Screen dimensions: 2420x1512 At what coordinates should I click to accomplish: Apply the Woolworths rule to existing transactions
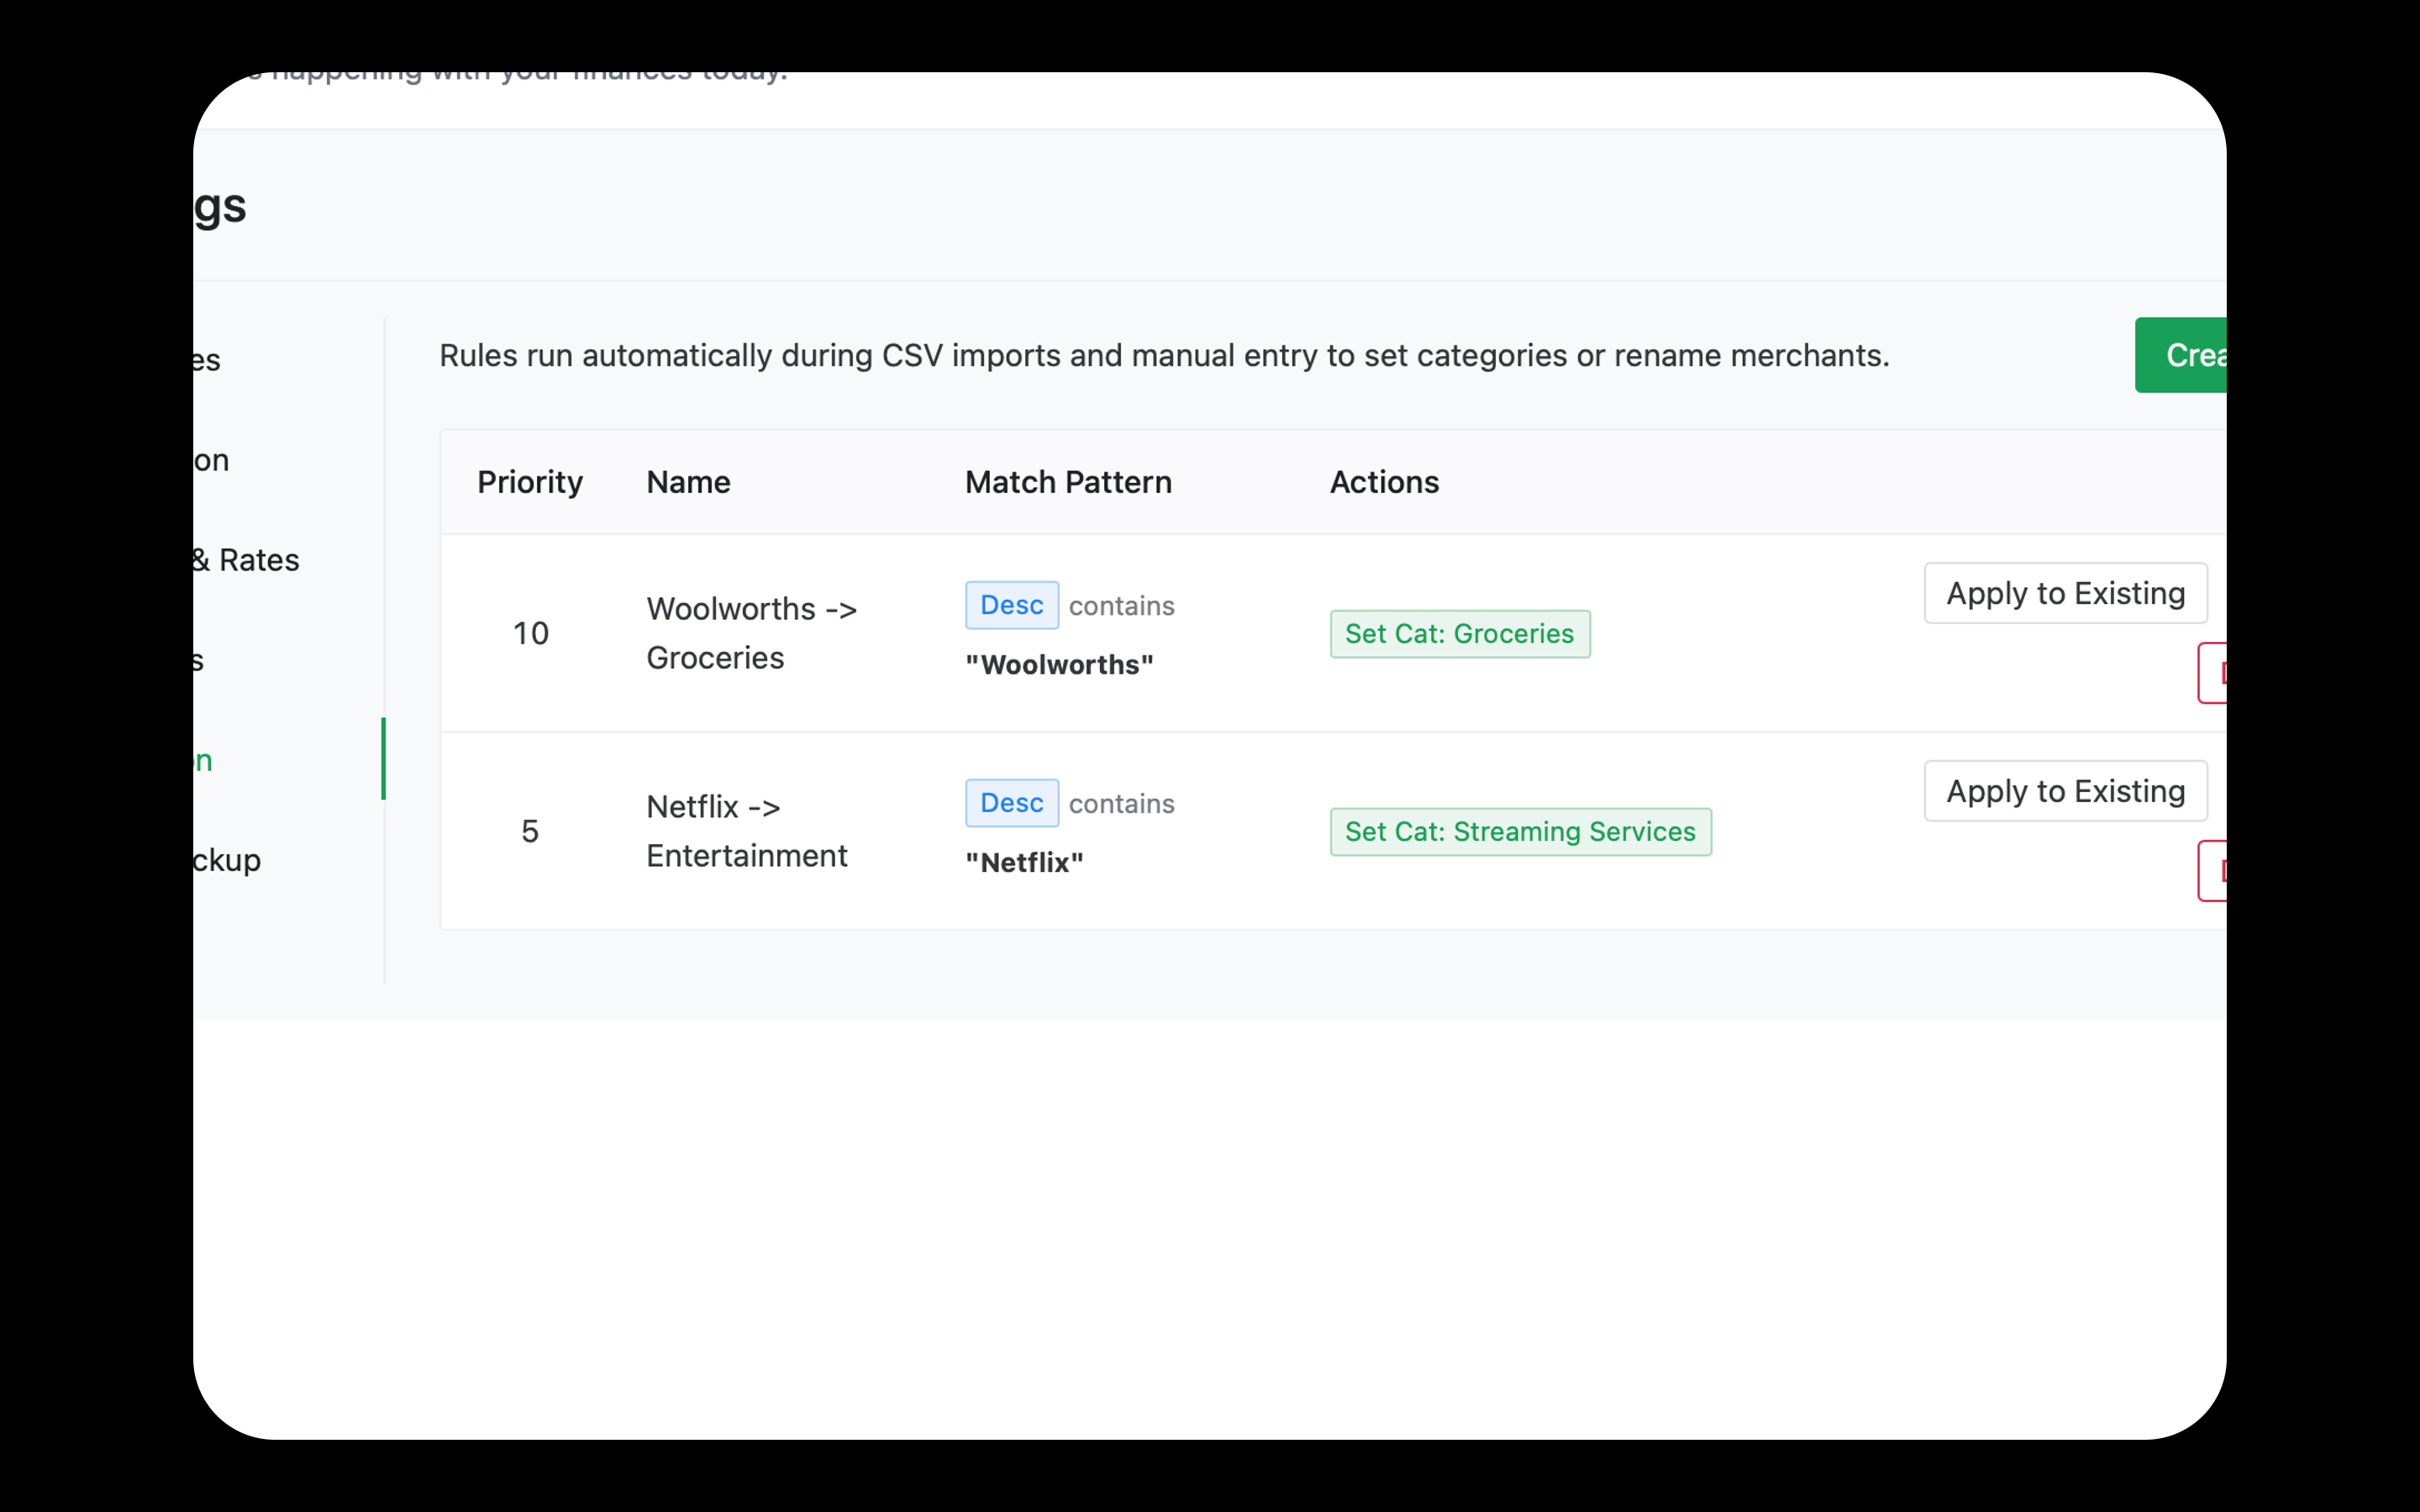tap(2065, 593)
